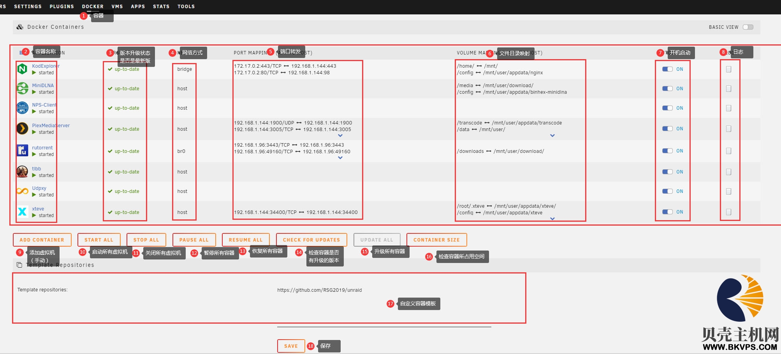This screenshot has height=354, width=781.
Task: Click the Udpxy container icon
Action: [x=23, y=191]
